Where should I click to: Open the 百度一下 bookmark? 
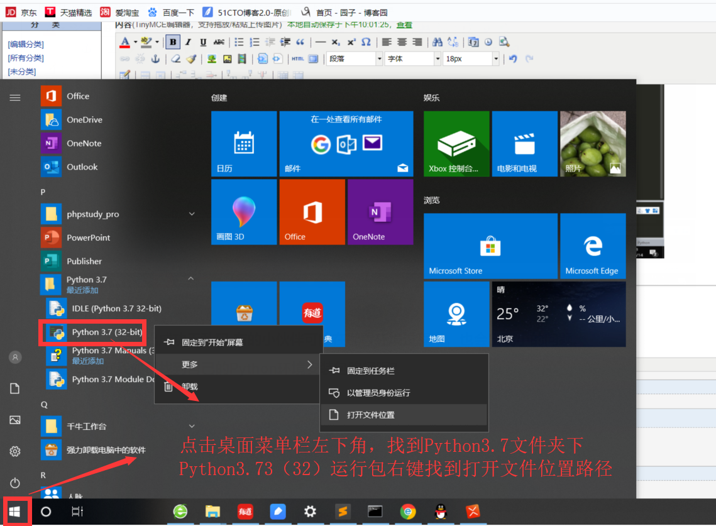tap(171, 13)
